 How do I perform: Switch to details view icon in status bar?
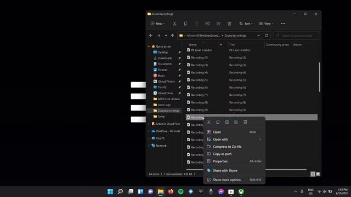coord(313,174)
